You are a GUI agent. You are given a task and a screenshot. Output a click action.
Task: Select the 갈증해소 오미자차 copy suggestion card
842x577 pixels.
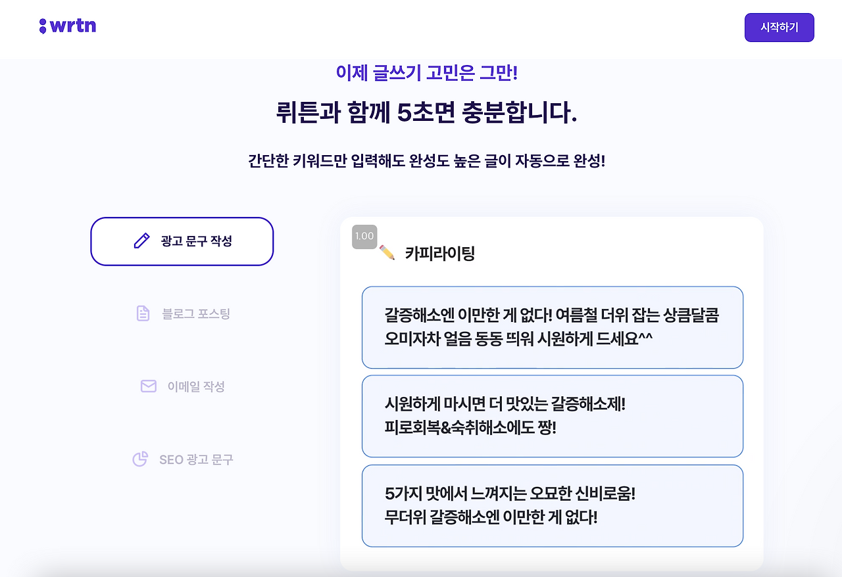pos(552,327)
